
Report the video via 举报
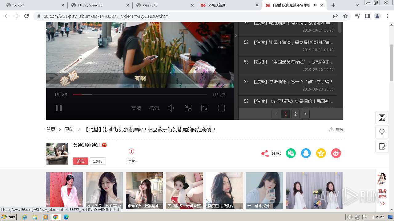pos(336,130)
